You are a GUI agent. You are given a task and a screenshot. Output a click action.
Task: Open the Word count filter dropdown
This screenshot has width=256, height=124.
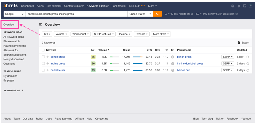point(81,34)
